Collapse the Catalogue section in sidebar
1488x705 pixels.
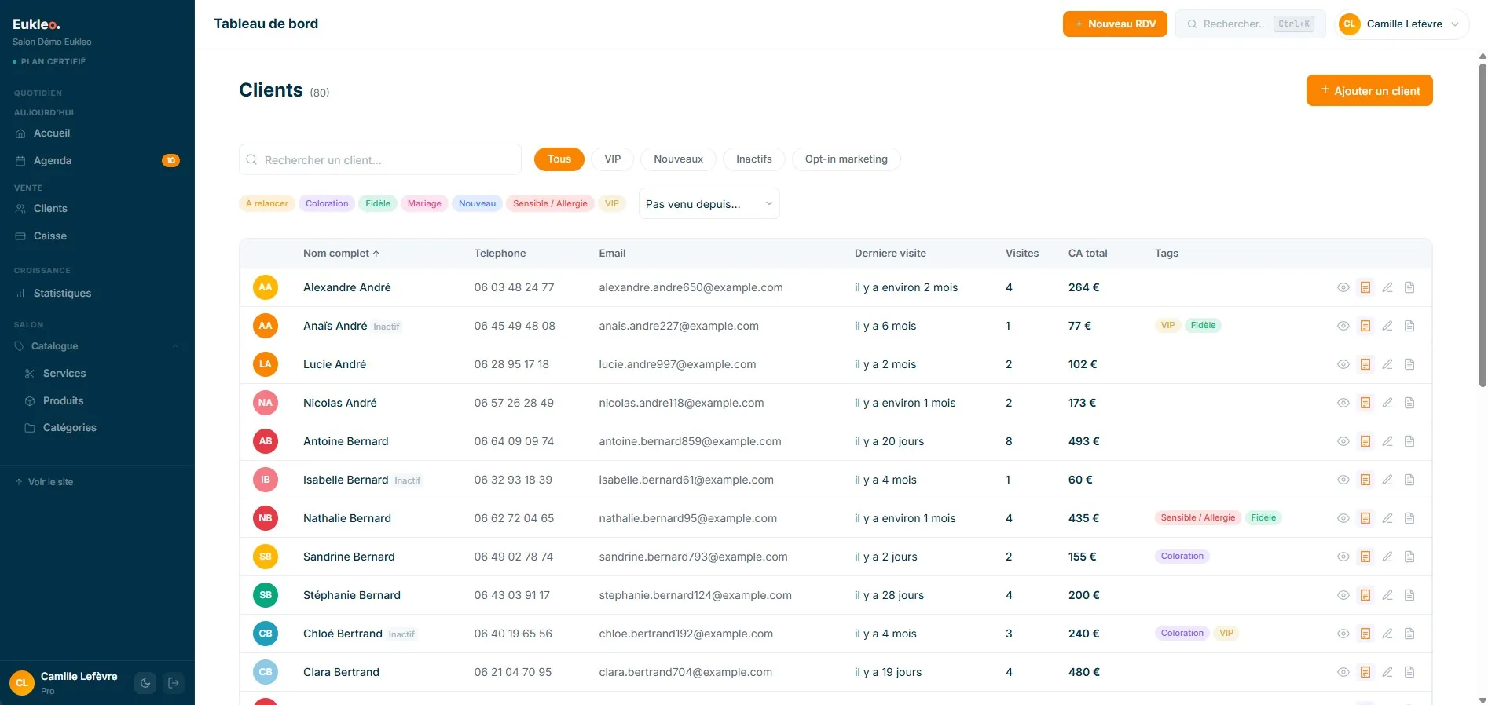click(x=97, y=346)
